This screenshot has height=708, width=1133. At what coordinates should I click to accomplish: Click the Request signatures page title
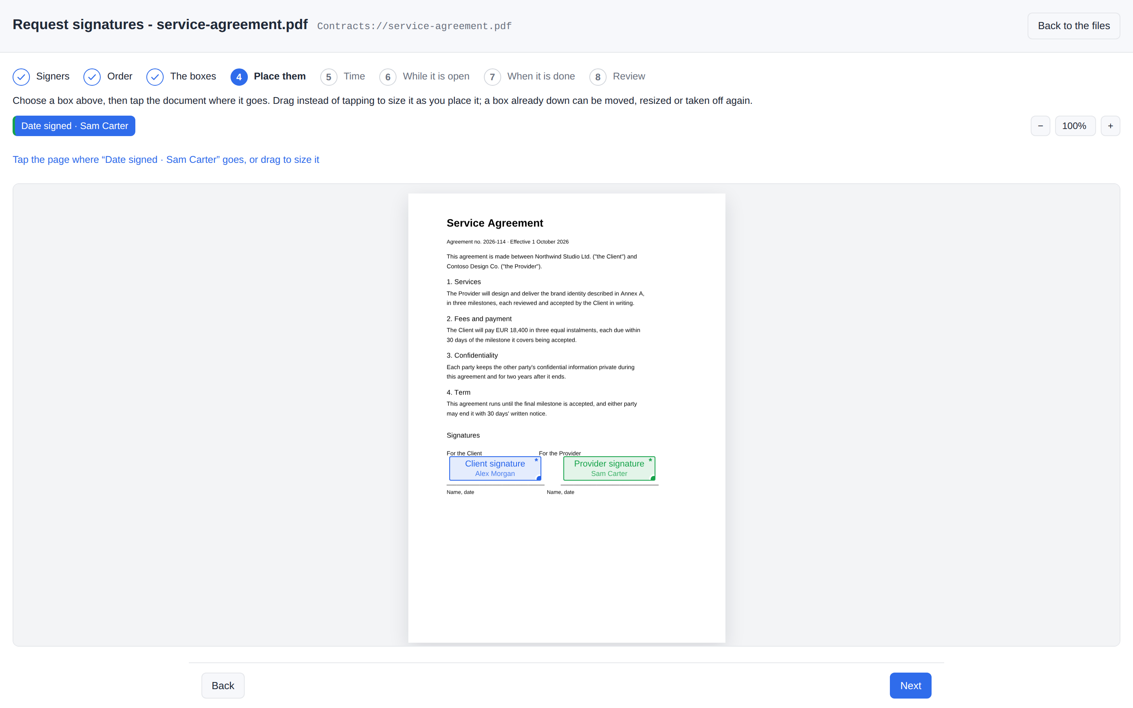pos(160,24)
